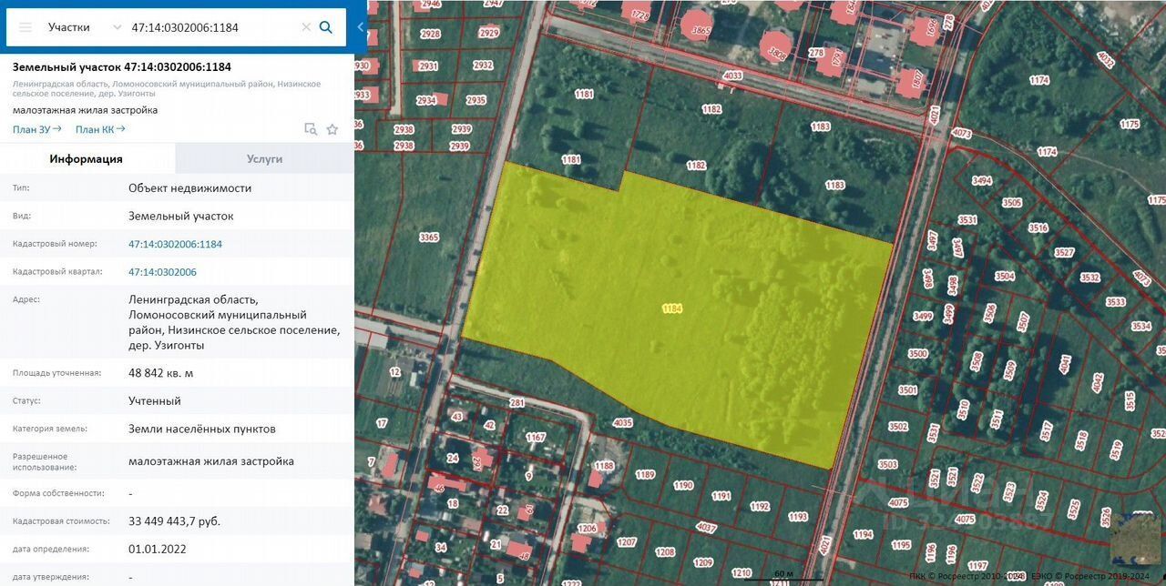Select parcel 3505 on the map
Image resolution: width=1166 pixels, height=586 pixels.
point(1011,203)
